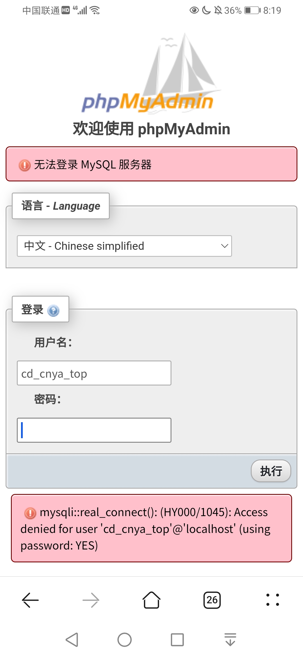This screenshot has height=656, width=303.
Task: Select the username field containing cd_cnya_top
Action: 94,373
